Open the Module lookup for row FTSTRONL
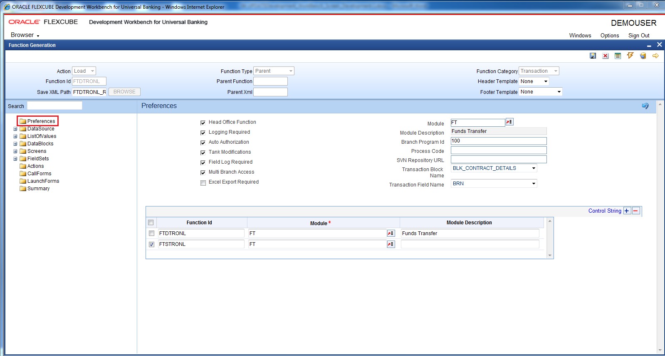Screen dimensions: 665x356 (391, 244)
